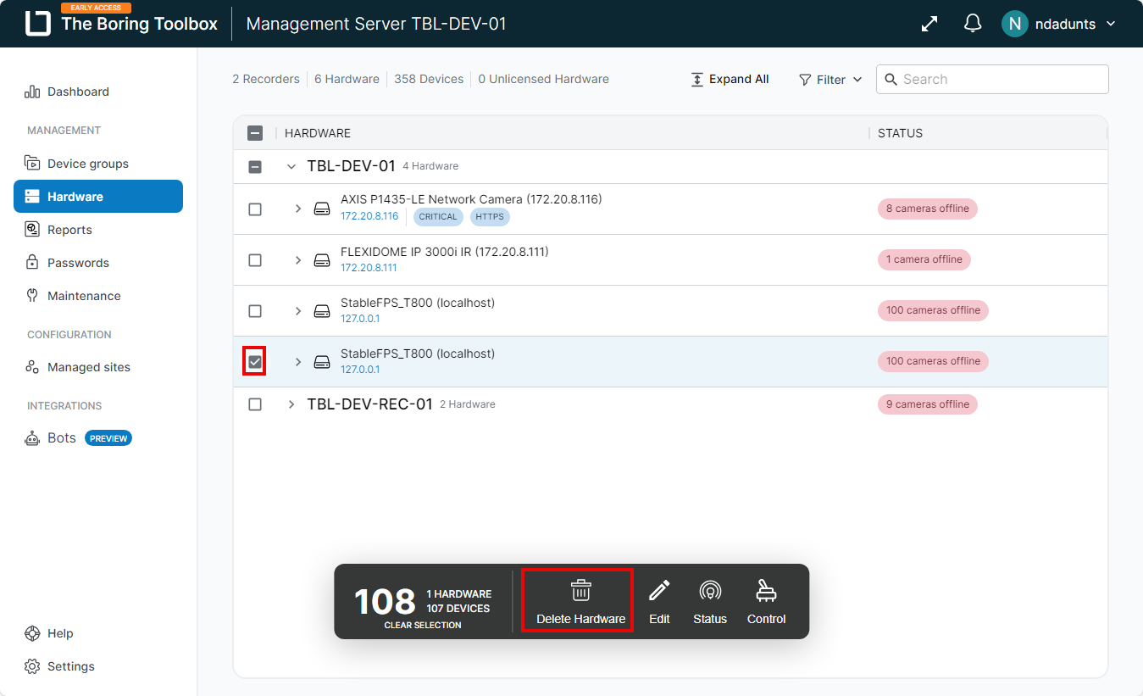Click the STATUS column header
This screenshot has height=696, width=1143.
click(x=900, y=133)
